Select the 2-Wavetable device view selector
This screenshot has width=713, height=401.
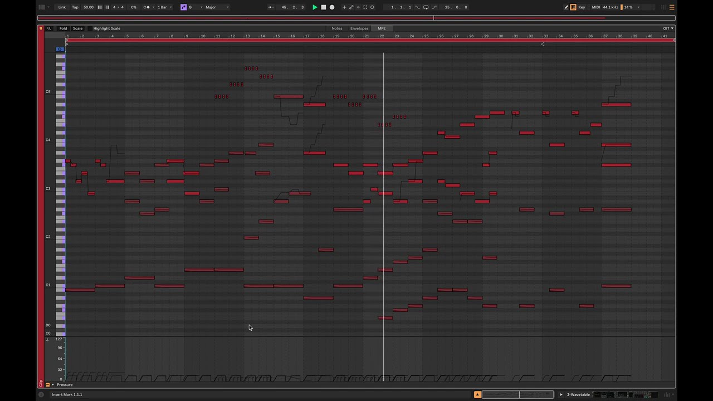[x=578, y=394]
